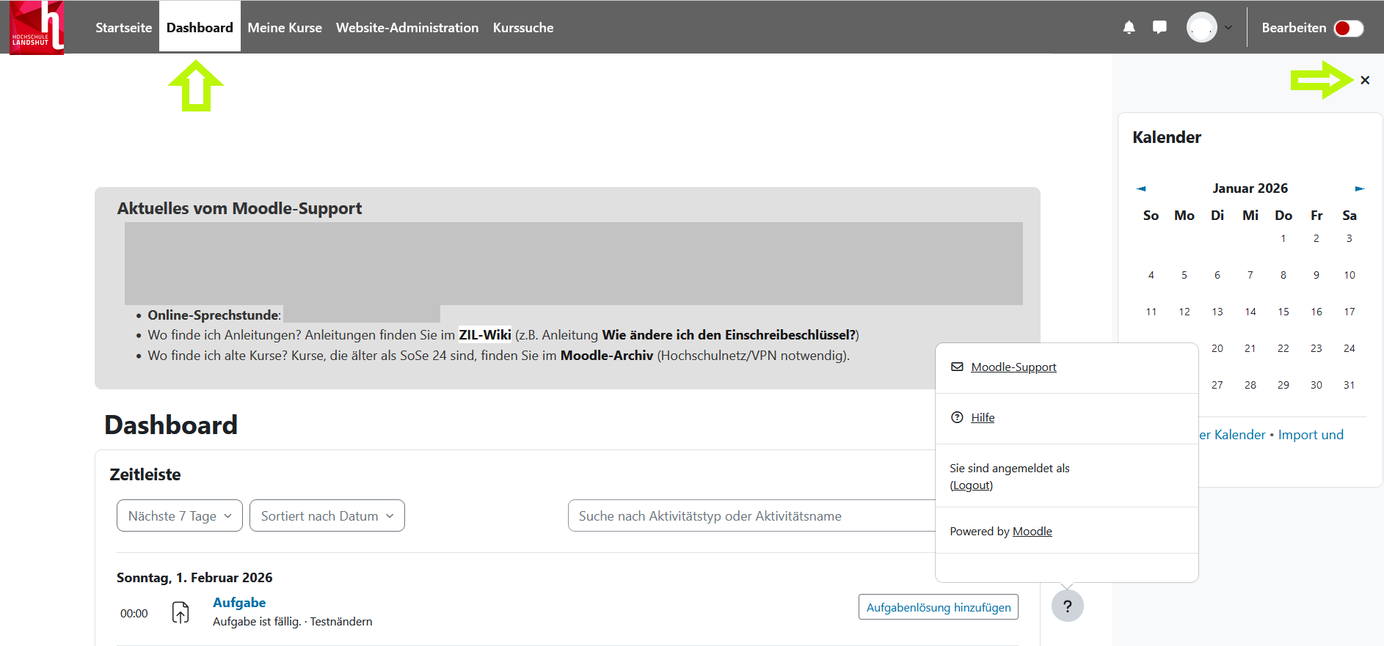Open the Moodle-Support link

[x=1013, y=367]
